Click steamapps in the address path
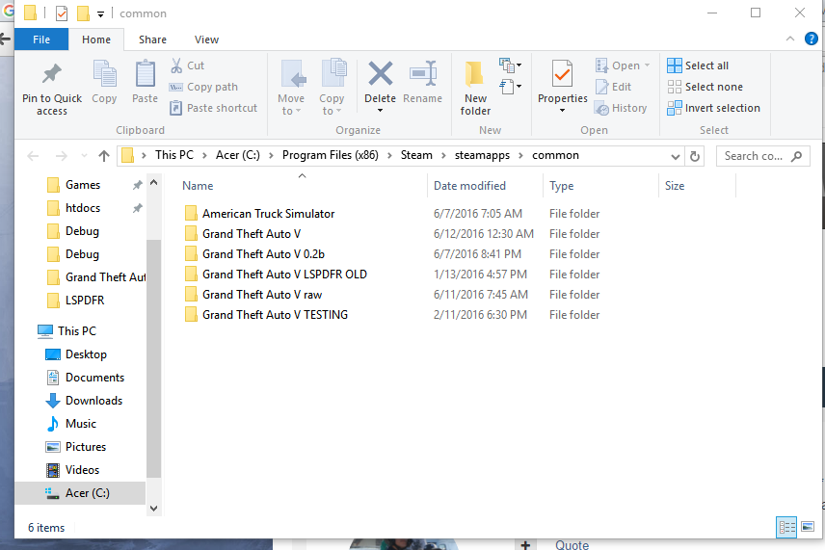Viewport: 825px width, 550px height. coord(482,155)
